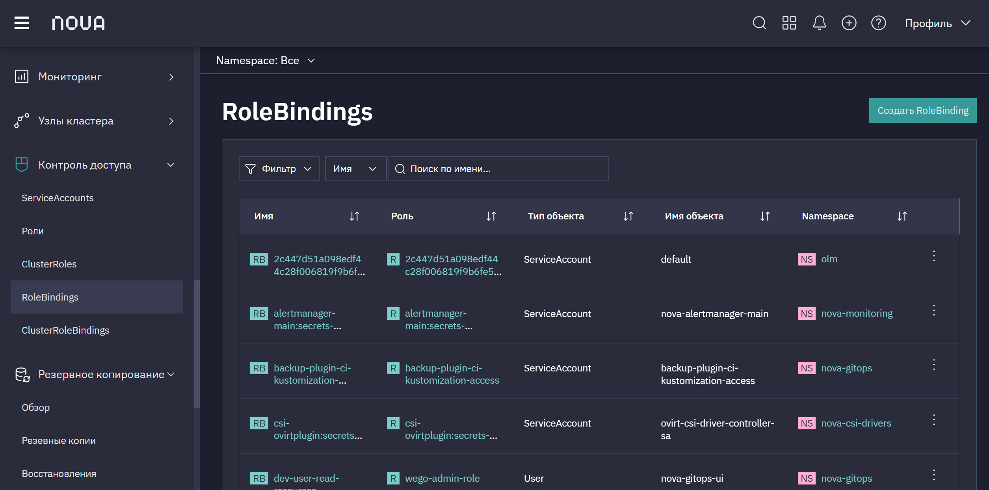
Task: Click the Мониторинг chart icon
Action: [22, 76]
